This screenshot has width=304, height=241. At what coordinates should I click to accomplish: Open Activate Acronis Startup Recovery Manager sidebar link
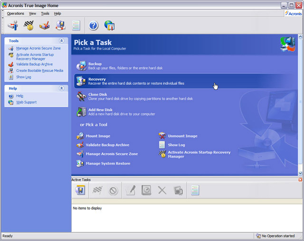click(x=35, y=57)
